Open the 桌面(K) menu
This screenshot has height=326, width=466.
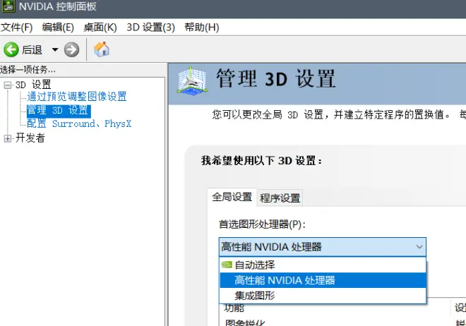(x=100, y=28)
